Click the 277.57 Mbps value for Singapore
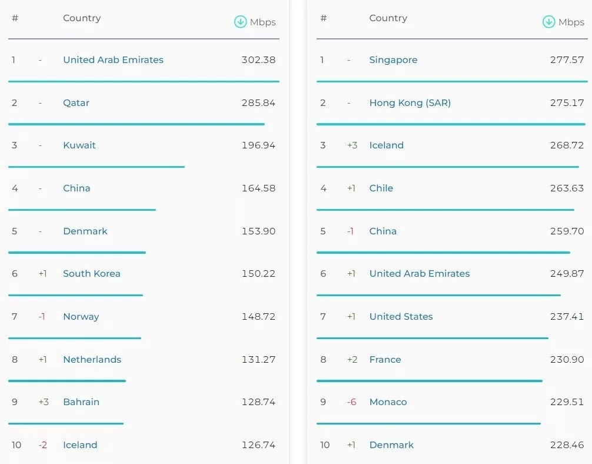The image size is (592, 464). 567,60
